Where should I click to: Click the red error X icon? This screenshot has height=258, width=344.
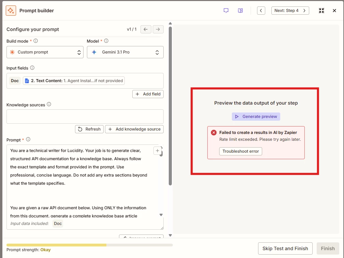tap(214, 133)
